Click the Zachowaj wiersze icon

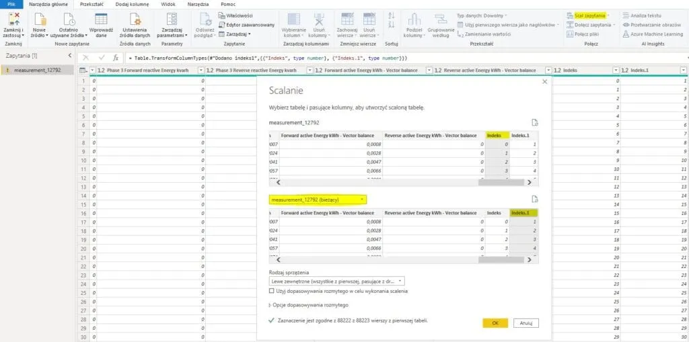coord(347,19)
